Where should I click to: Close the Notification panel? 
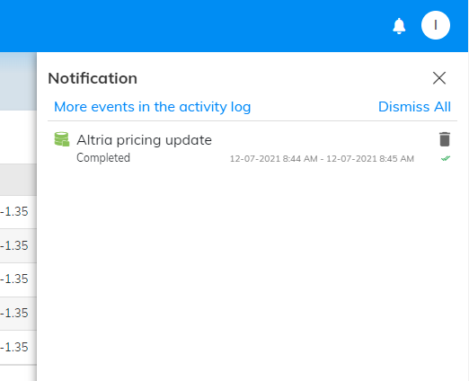(x=439, y=78)
